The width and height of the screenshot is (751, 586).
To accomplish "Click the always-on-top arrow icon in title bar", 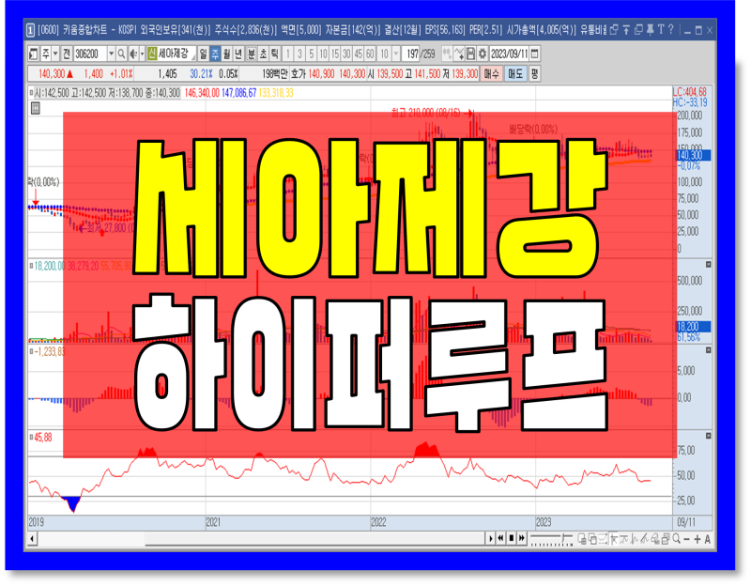I will pos(626,30).
